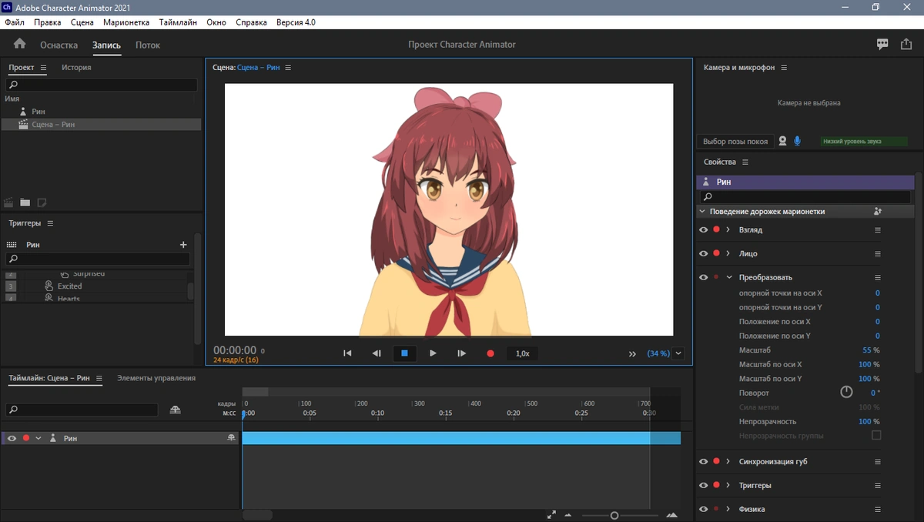Toggle the webcam input icon
This screenshot has width=924, height=522.
782,141
